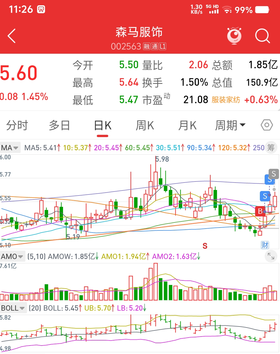
Task: Tap the 财 financial report marker
Action: tap(265, 245)
